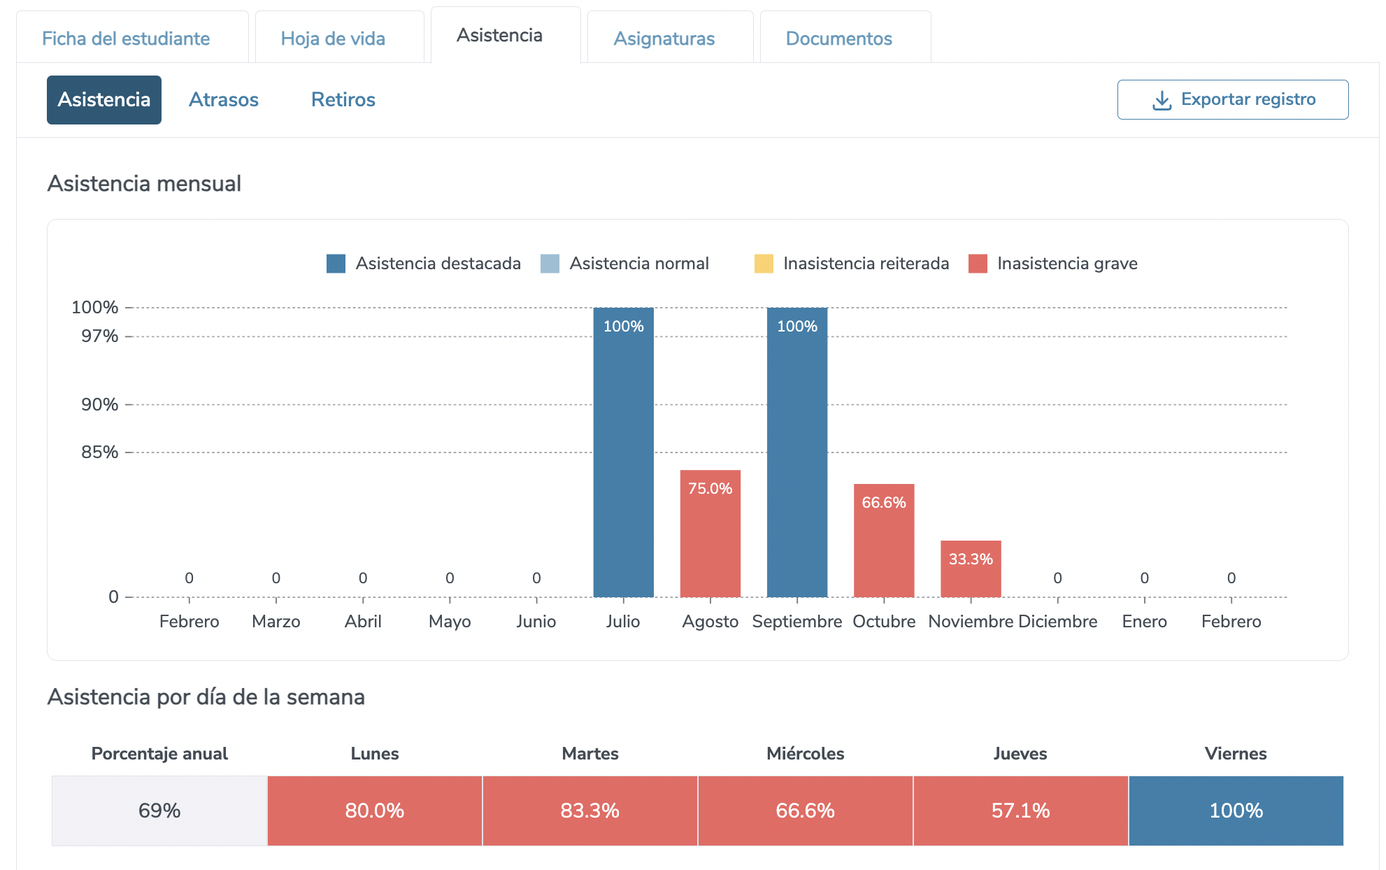Toggle Inasistencia reiterada yellow legend swatch
Screen dimensions: 1386x870
[764, 264]
